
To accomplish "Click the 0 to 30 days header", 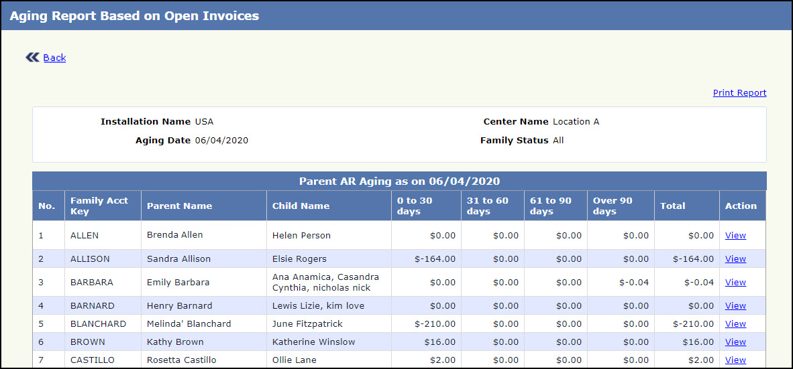I will click(x=415, y=206).
